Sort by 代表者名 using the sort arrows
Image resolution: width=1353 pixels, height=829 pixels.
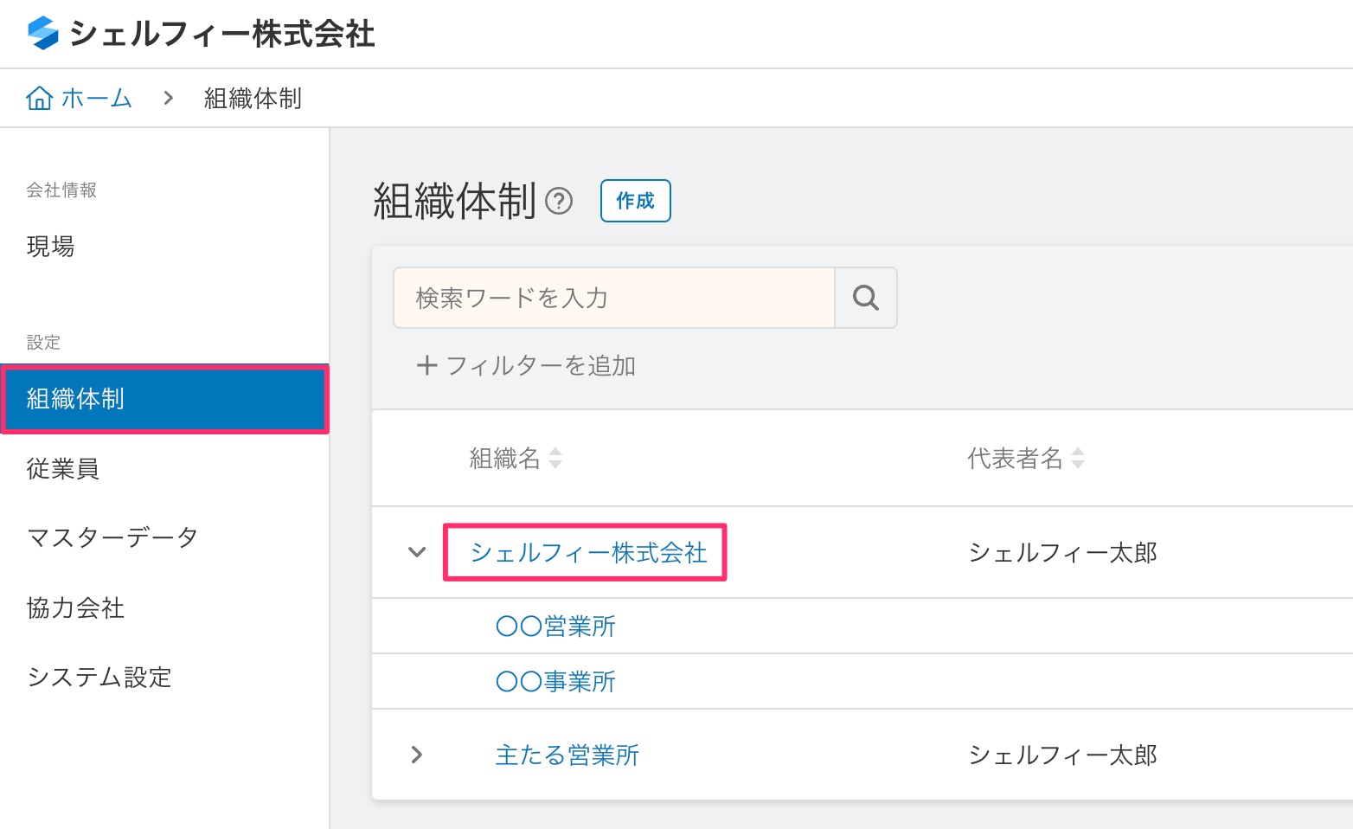(1078, 458)
